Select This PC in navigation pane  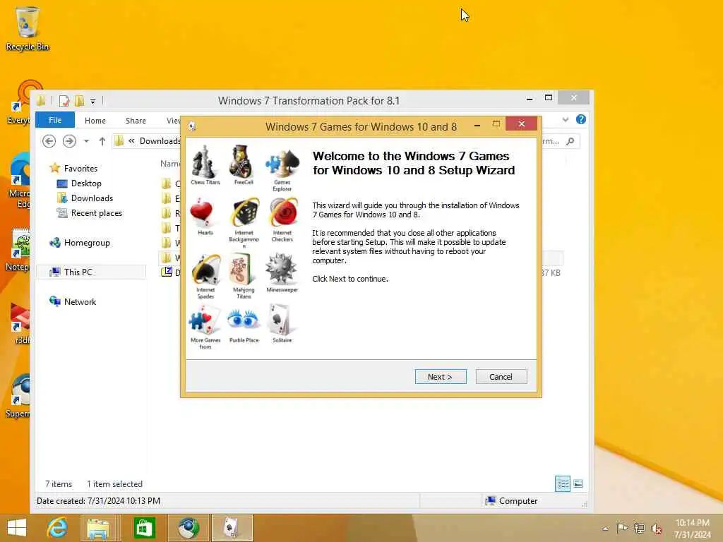91,272
